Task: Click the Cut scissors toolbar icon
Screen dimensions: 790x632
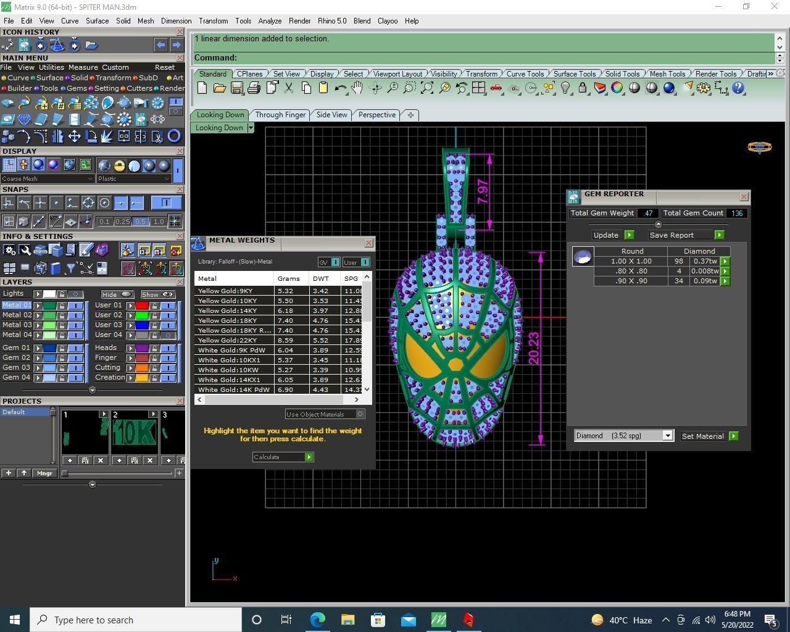Action: coord(288,88)
